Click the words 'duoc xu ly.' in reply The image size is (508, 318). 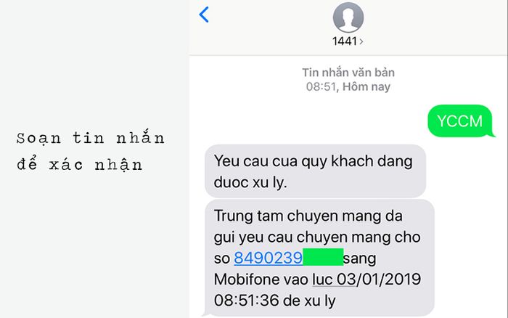[250, 182]
